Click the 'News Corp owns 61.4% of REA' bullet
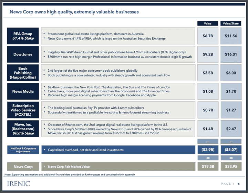This screenshot has height=193, width=248. tap(106, 39)
